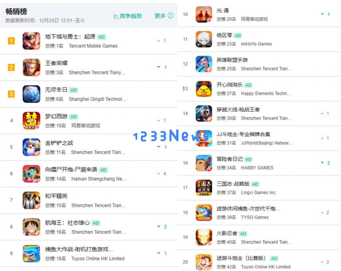This screenshot has width=341, height=271.
Task: Click the 更多 more button
Action: [x=164, y=16]
